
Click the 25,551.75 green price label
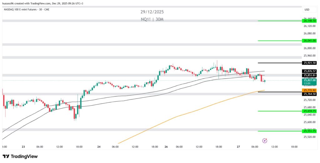(x=309, y=131)
